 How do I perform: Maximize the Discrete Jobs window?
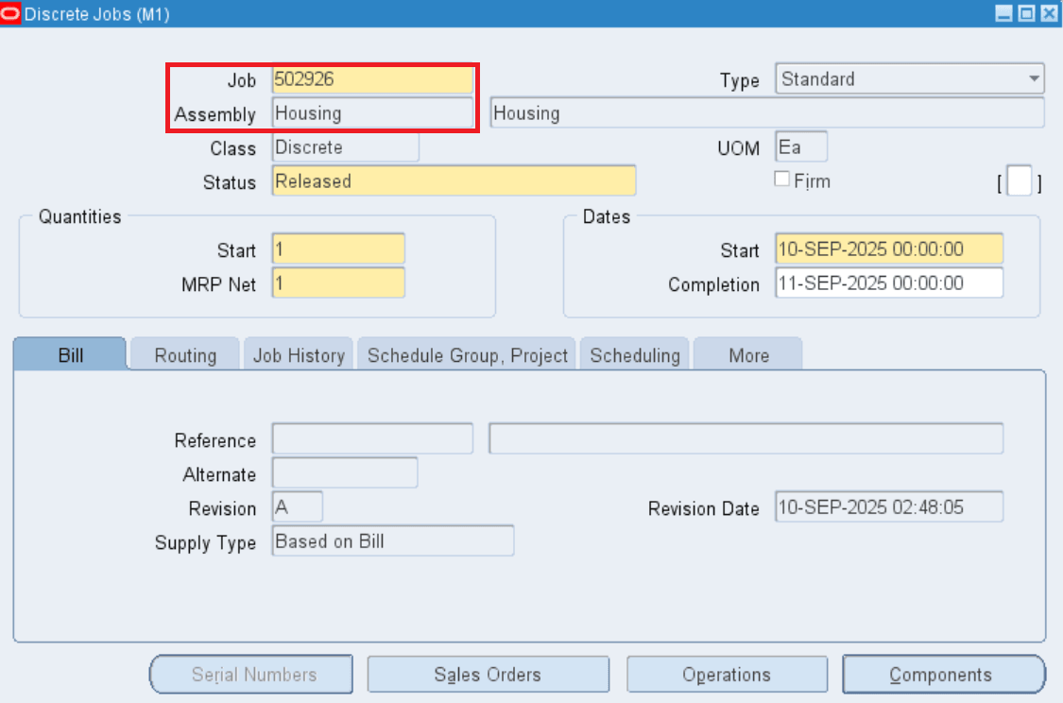point(1027,14)
